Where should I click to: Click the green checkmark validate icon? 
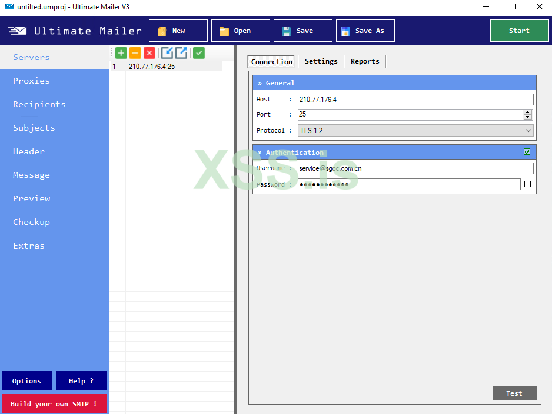[x=199, y=53]
